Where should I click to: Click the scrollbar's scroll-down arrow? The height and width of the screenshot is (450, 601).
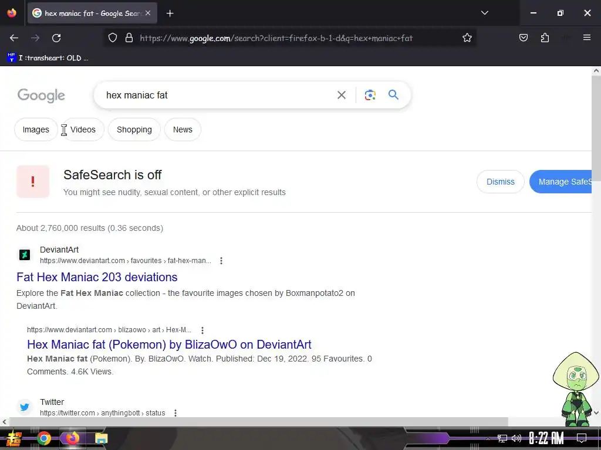tap(596, 413)
